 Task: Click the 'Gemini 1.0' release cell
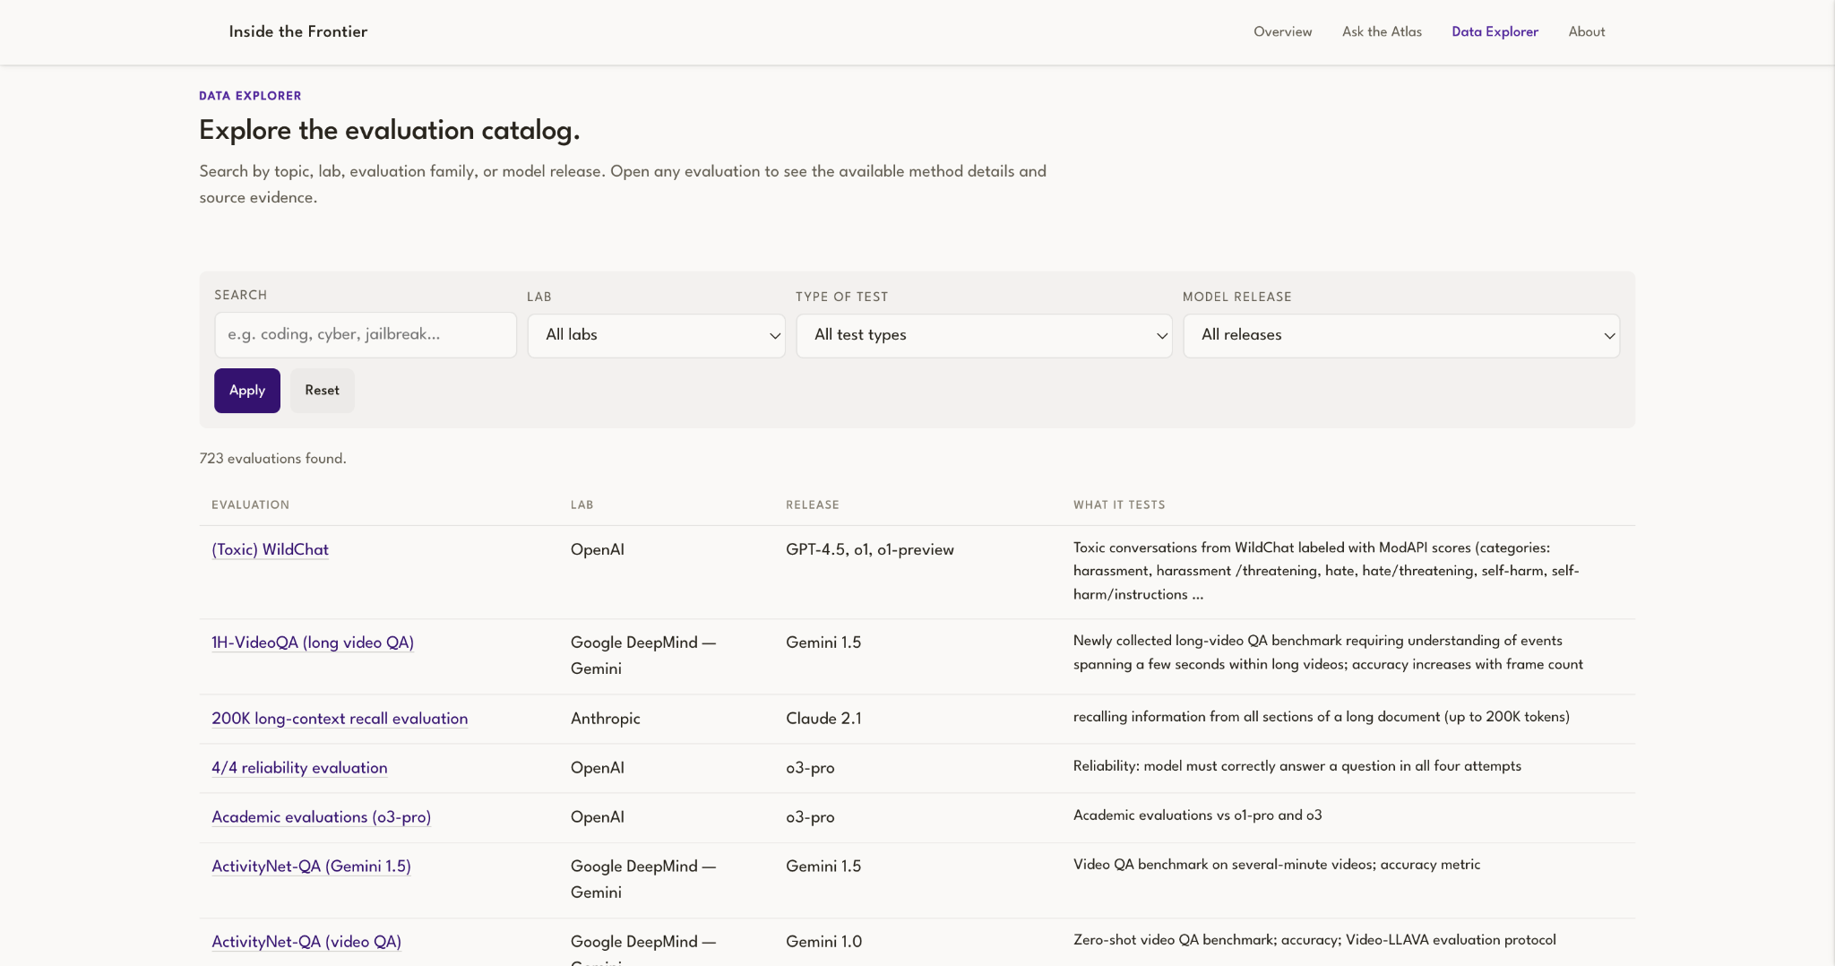pos(823,942)
